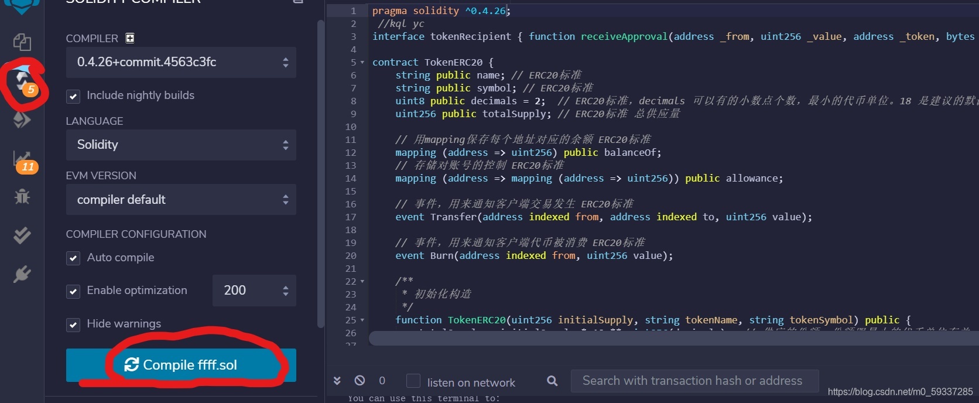Disable the Auto compile checkbox

coord(73,258)
